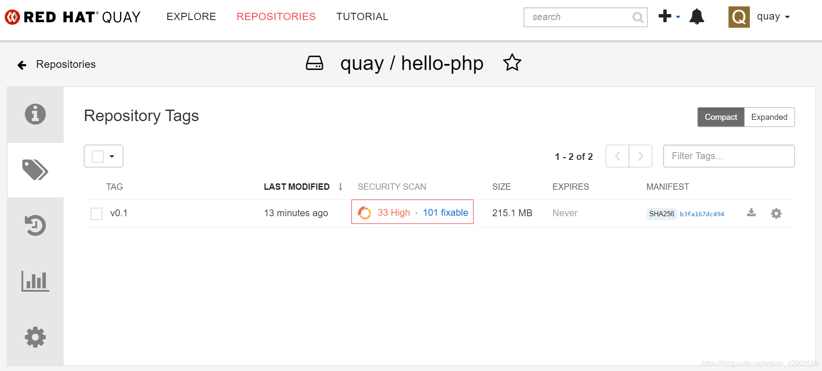Click the 215.1 MB size value
Viewport: 822px width, 371px height.
512,213
